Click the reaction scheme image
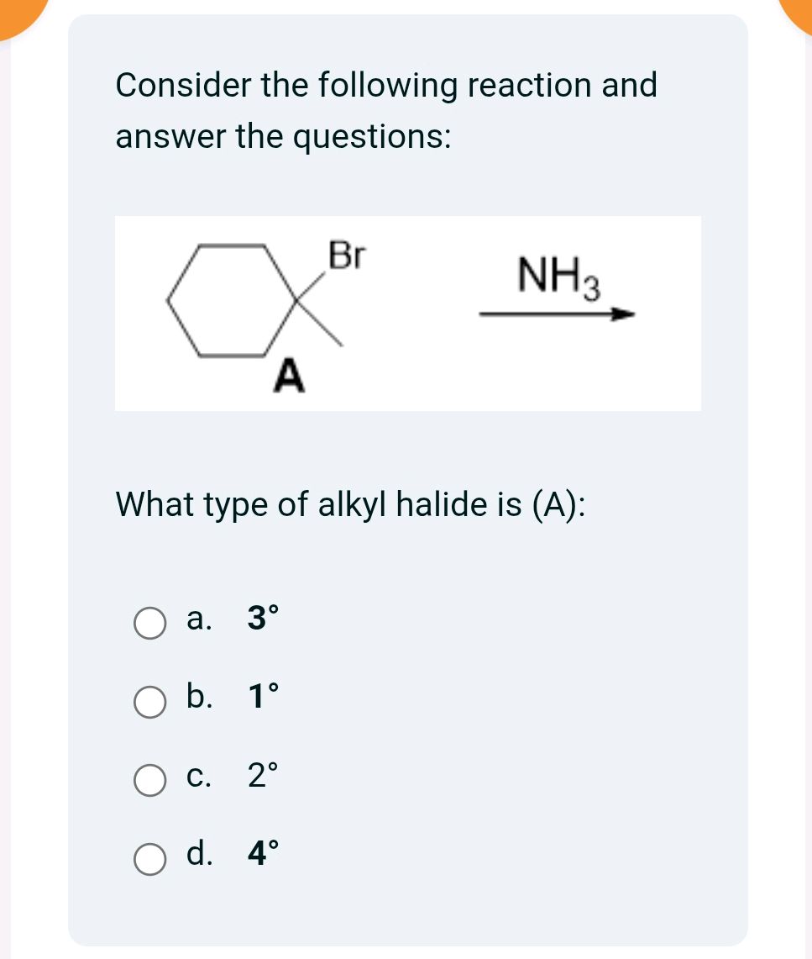812x959 pixels. pos(407,313)
